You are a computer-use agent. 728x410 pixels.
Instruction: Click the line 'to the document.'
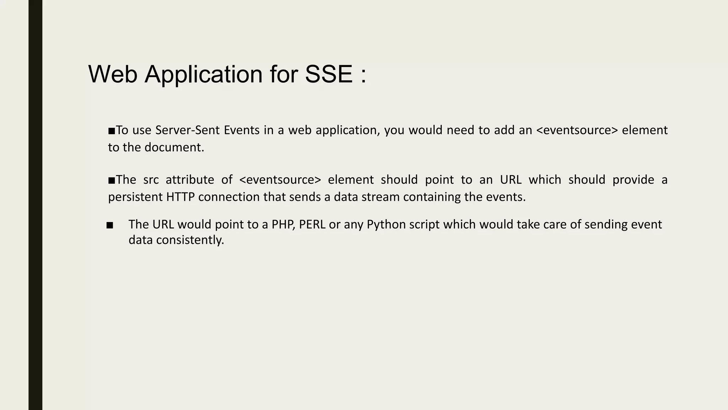pos(156,147)
